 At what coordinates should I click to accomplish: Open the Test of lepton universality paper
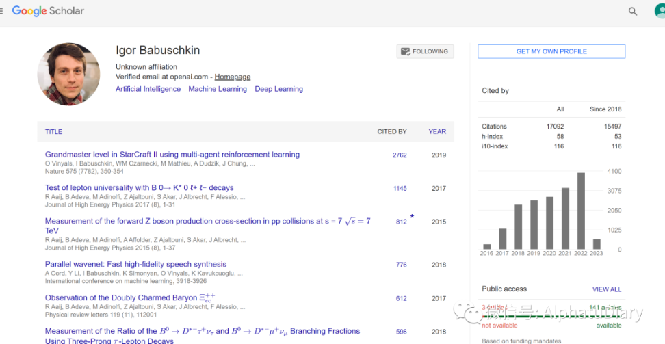pos(139,187)
